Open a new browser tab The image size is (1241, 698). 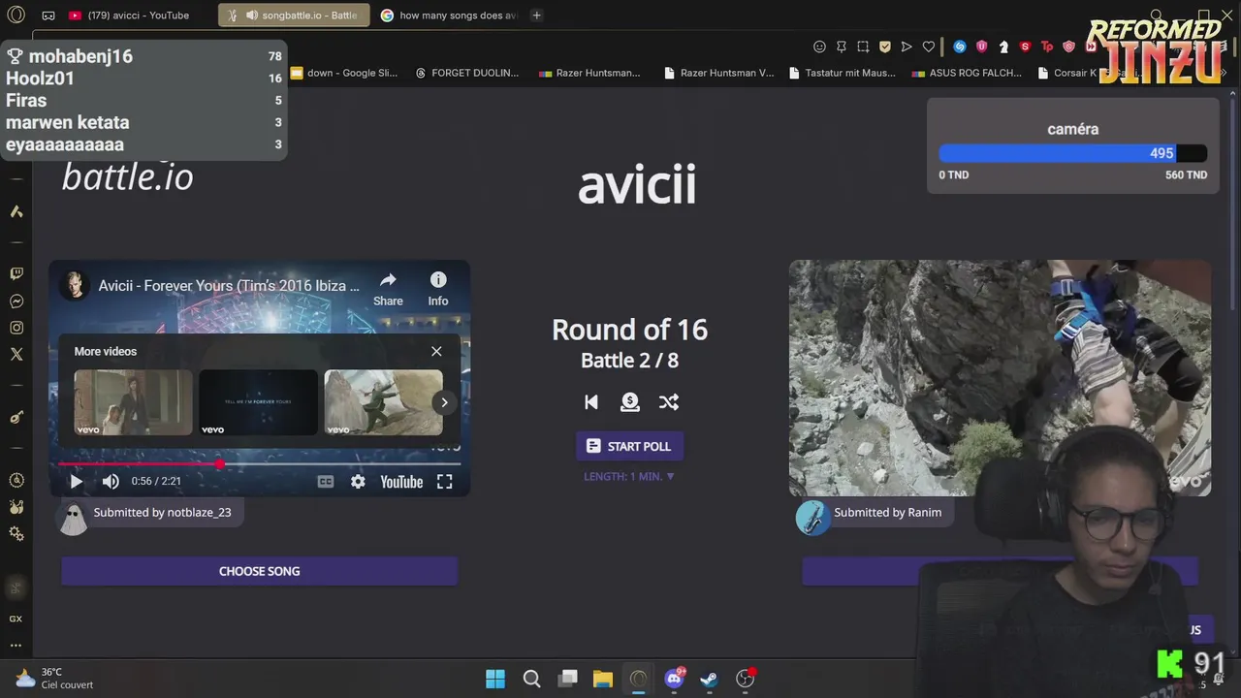pyautogui.click(x=536, y=16)
